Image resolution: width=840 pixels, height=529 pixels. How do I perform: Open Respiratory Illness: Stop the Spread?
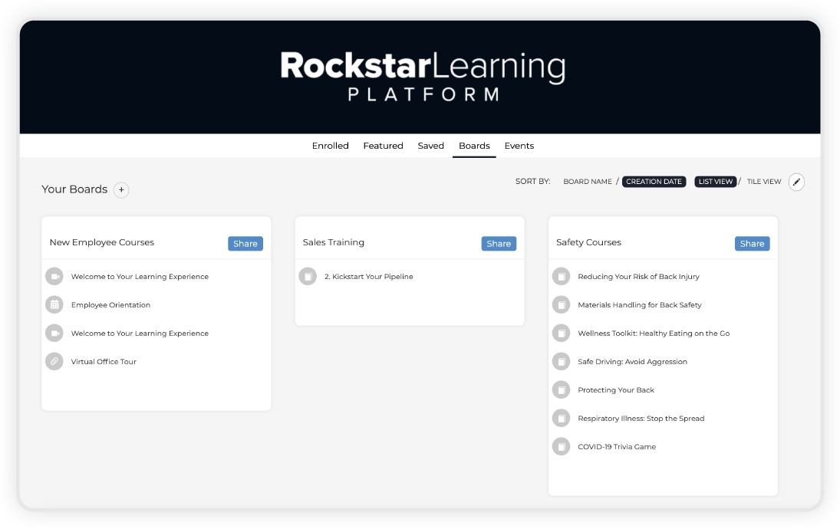(641, 418)
